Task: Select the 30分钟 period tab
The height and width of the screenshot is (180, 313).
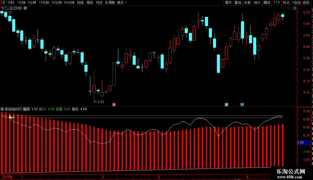Action: click(x=56, y=2)
